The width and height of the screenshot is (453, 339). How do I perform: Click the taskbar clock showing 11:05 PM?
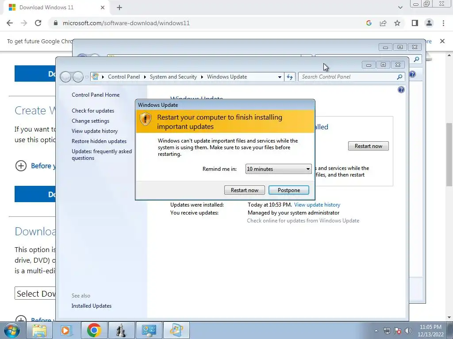[430, 331]
